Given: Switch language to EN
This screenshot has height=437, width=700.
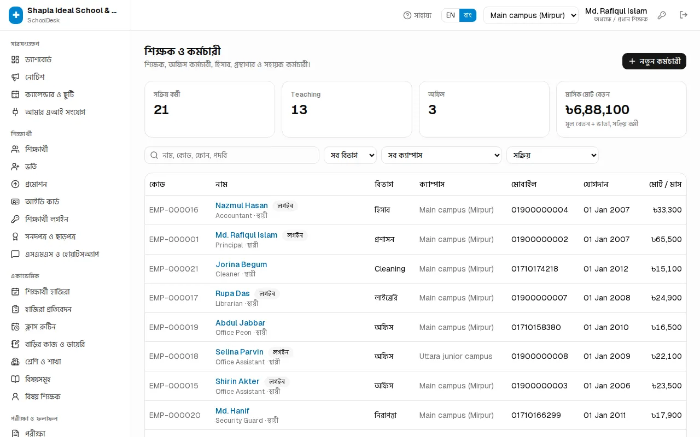Looking at the screenshot, I should point(451,15).
